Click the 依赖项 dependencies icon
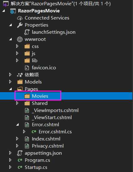The height and width of the screenshot is (172, 133). coord(20,75)
